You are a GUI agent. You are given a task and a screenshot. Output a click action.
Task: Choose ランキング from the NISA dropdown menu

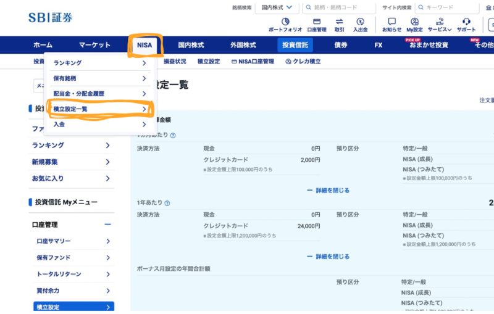[x=100, y=63]
